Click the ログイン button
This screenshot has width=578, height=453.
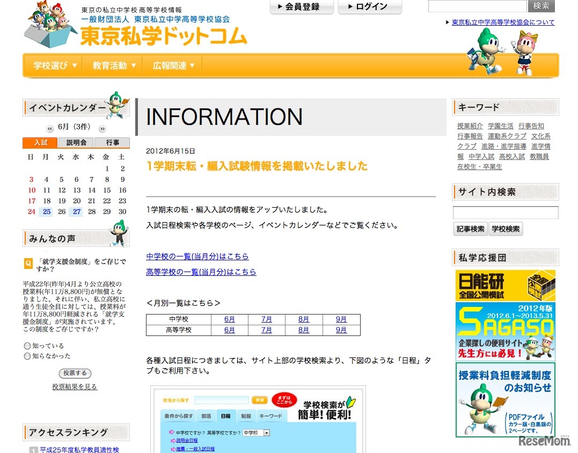(x=370, y=6)
